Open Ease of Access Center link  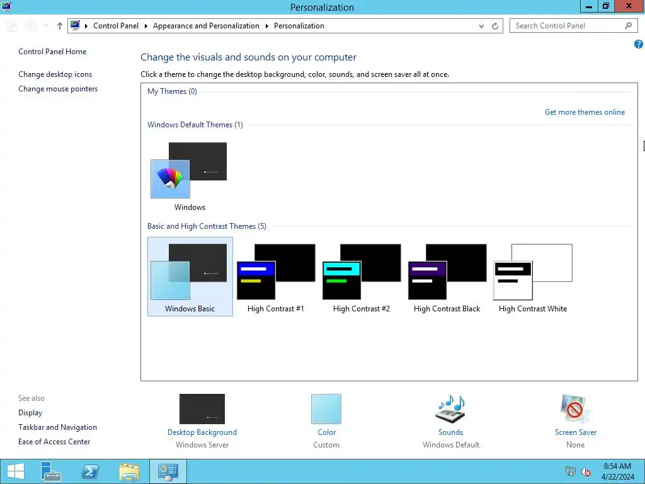coord(54,442)
